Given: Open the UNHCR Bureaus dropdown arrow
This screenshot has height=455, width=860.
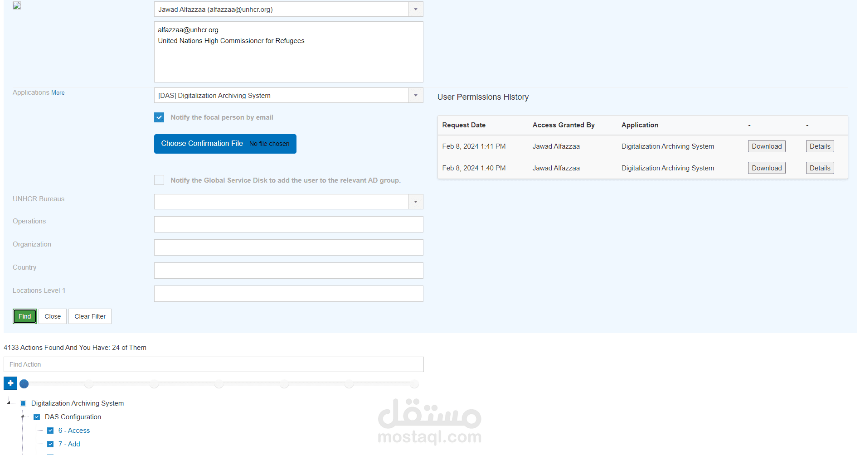Looking at the screenshot, I should point(416,202).
